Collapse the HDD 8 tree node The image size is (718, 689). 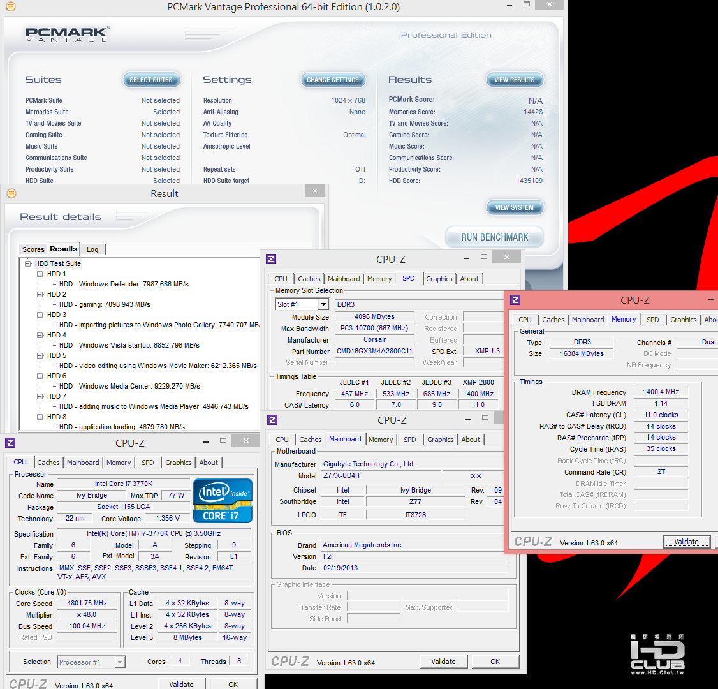(40, 417)
